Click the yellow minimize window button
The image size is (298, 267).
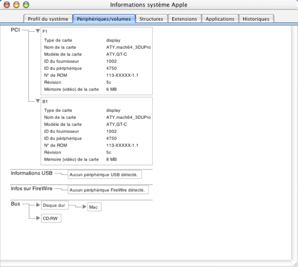(16, 4)
